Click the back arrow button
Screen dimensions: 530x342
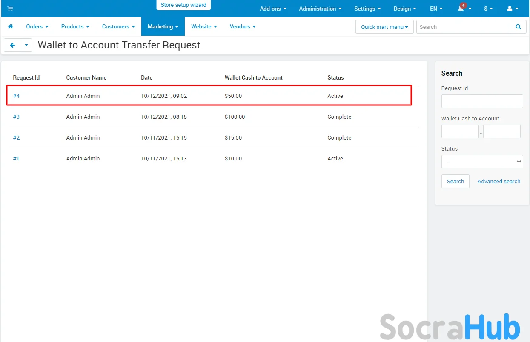(x=12, y=45)
